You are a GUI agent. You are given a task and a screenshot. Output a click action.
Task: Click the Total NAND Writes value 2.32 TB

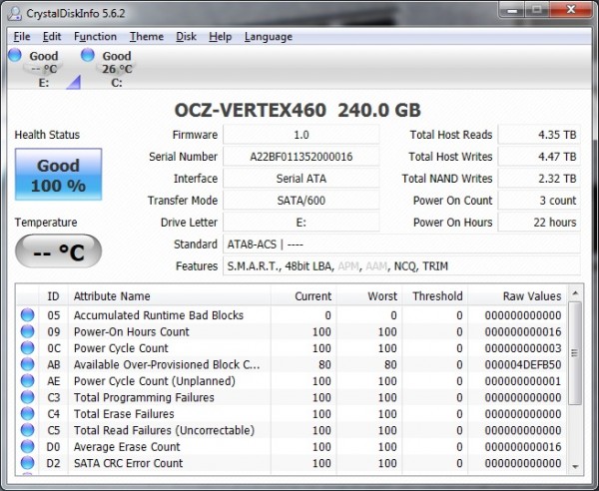click(x=539, y=179)
